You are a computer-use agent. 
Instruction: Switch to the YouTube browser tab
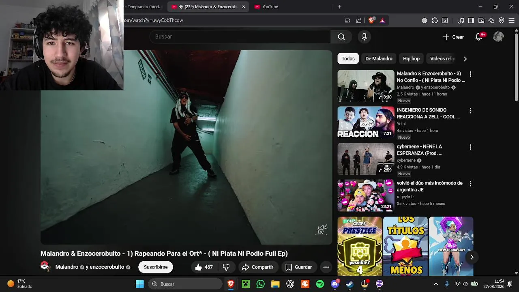click(270, 6)
